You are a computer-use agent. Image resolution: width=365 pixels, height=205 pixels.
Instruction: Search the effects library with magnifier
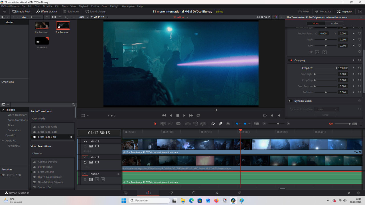(73, 104)
